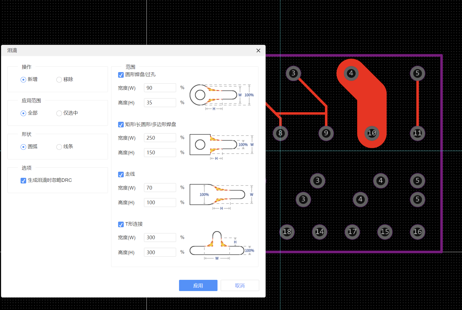Image resolution: width=462 pixels, height=310 pixels.
Task: Toggle 生成泪滴时忽略DRC checkbox
Action: pos(24,180)
